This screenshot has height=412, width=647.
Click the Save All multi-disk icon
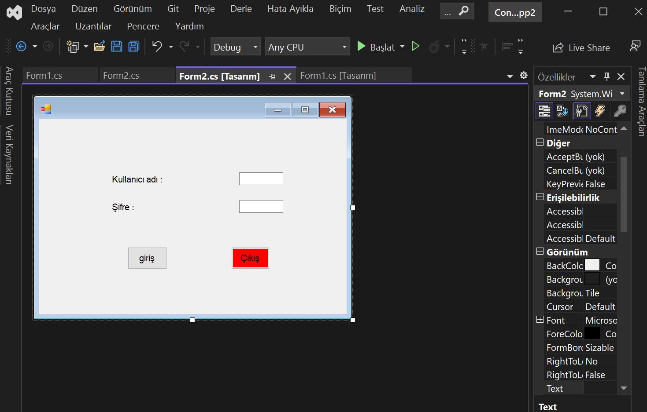(134, 46)
